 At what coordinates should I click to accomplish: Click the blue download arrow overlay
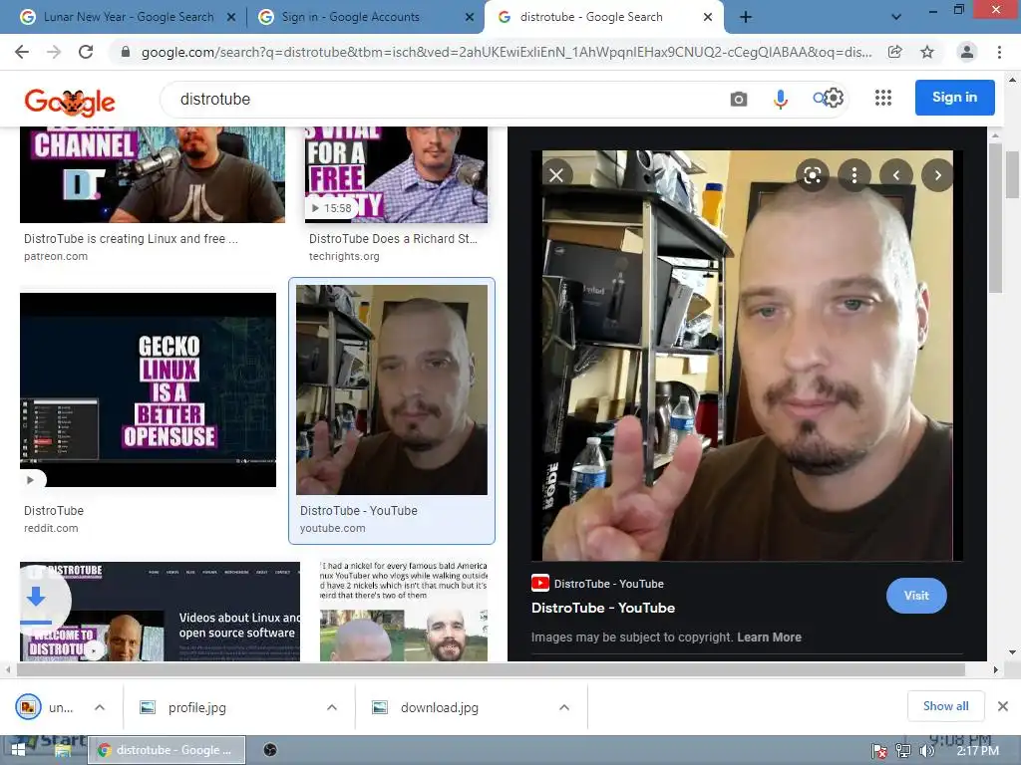pyautogui.click(x=36, y=597)
